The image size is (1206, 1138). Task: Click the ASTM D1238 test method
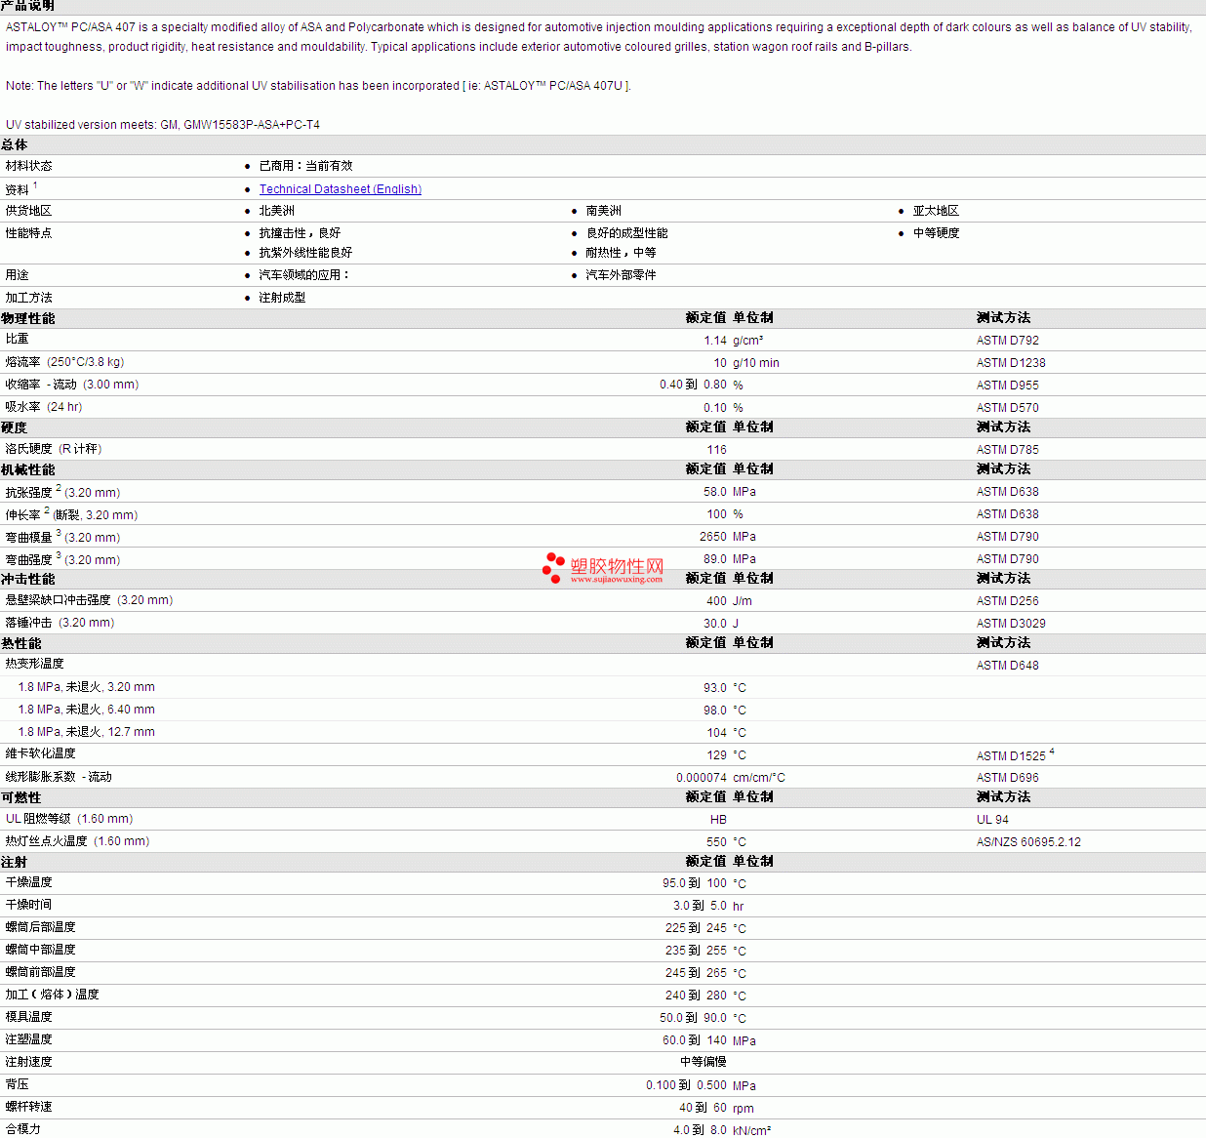(1011, 363)
